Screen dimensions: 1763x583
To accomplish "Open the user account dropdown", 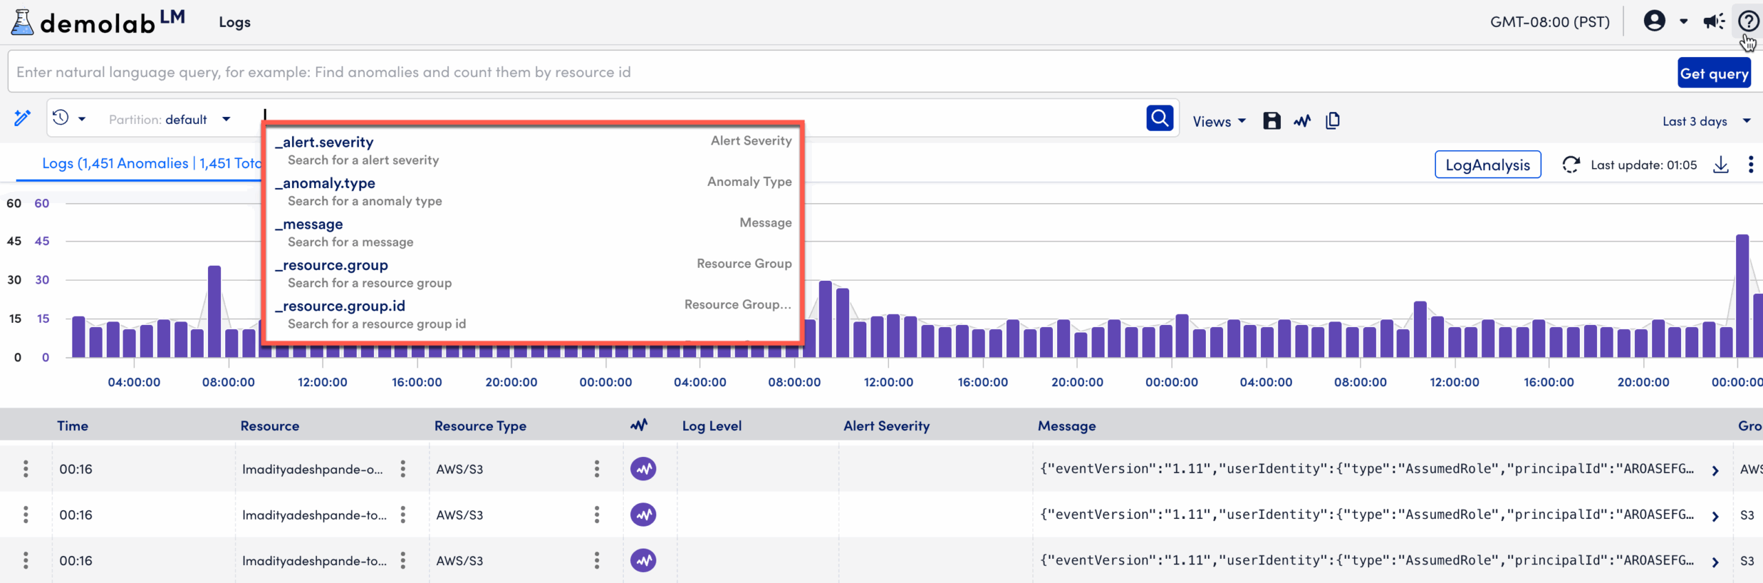I will (1665, 21).
